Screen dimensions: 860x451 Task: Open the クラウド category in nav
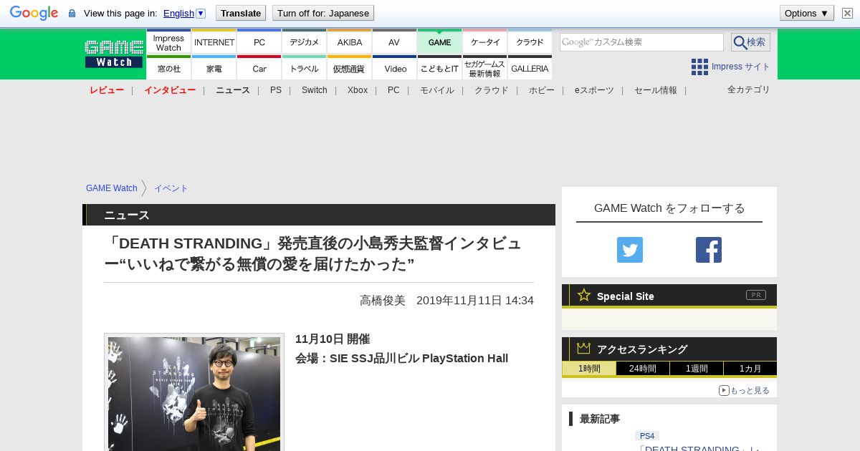pyautogui.click(x=492, y=90)
